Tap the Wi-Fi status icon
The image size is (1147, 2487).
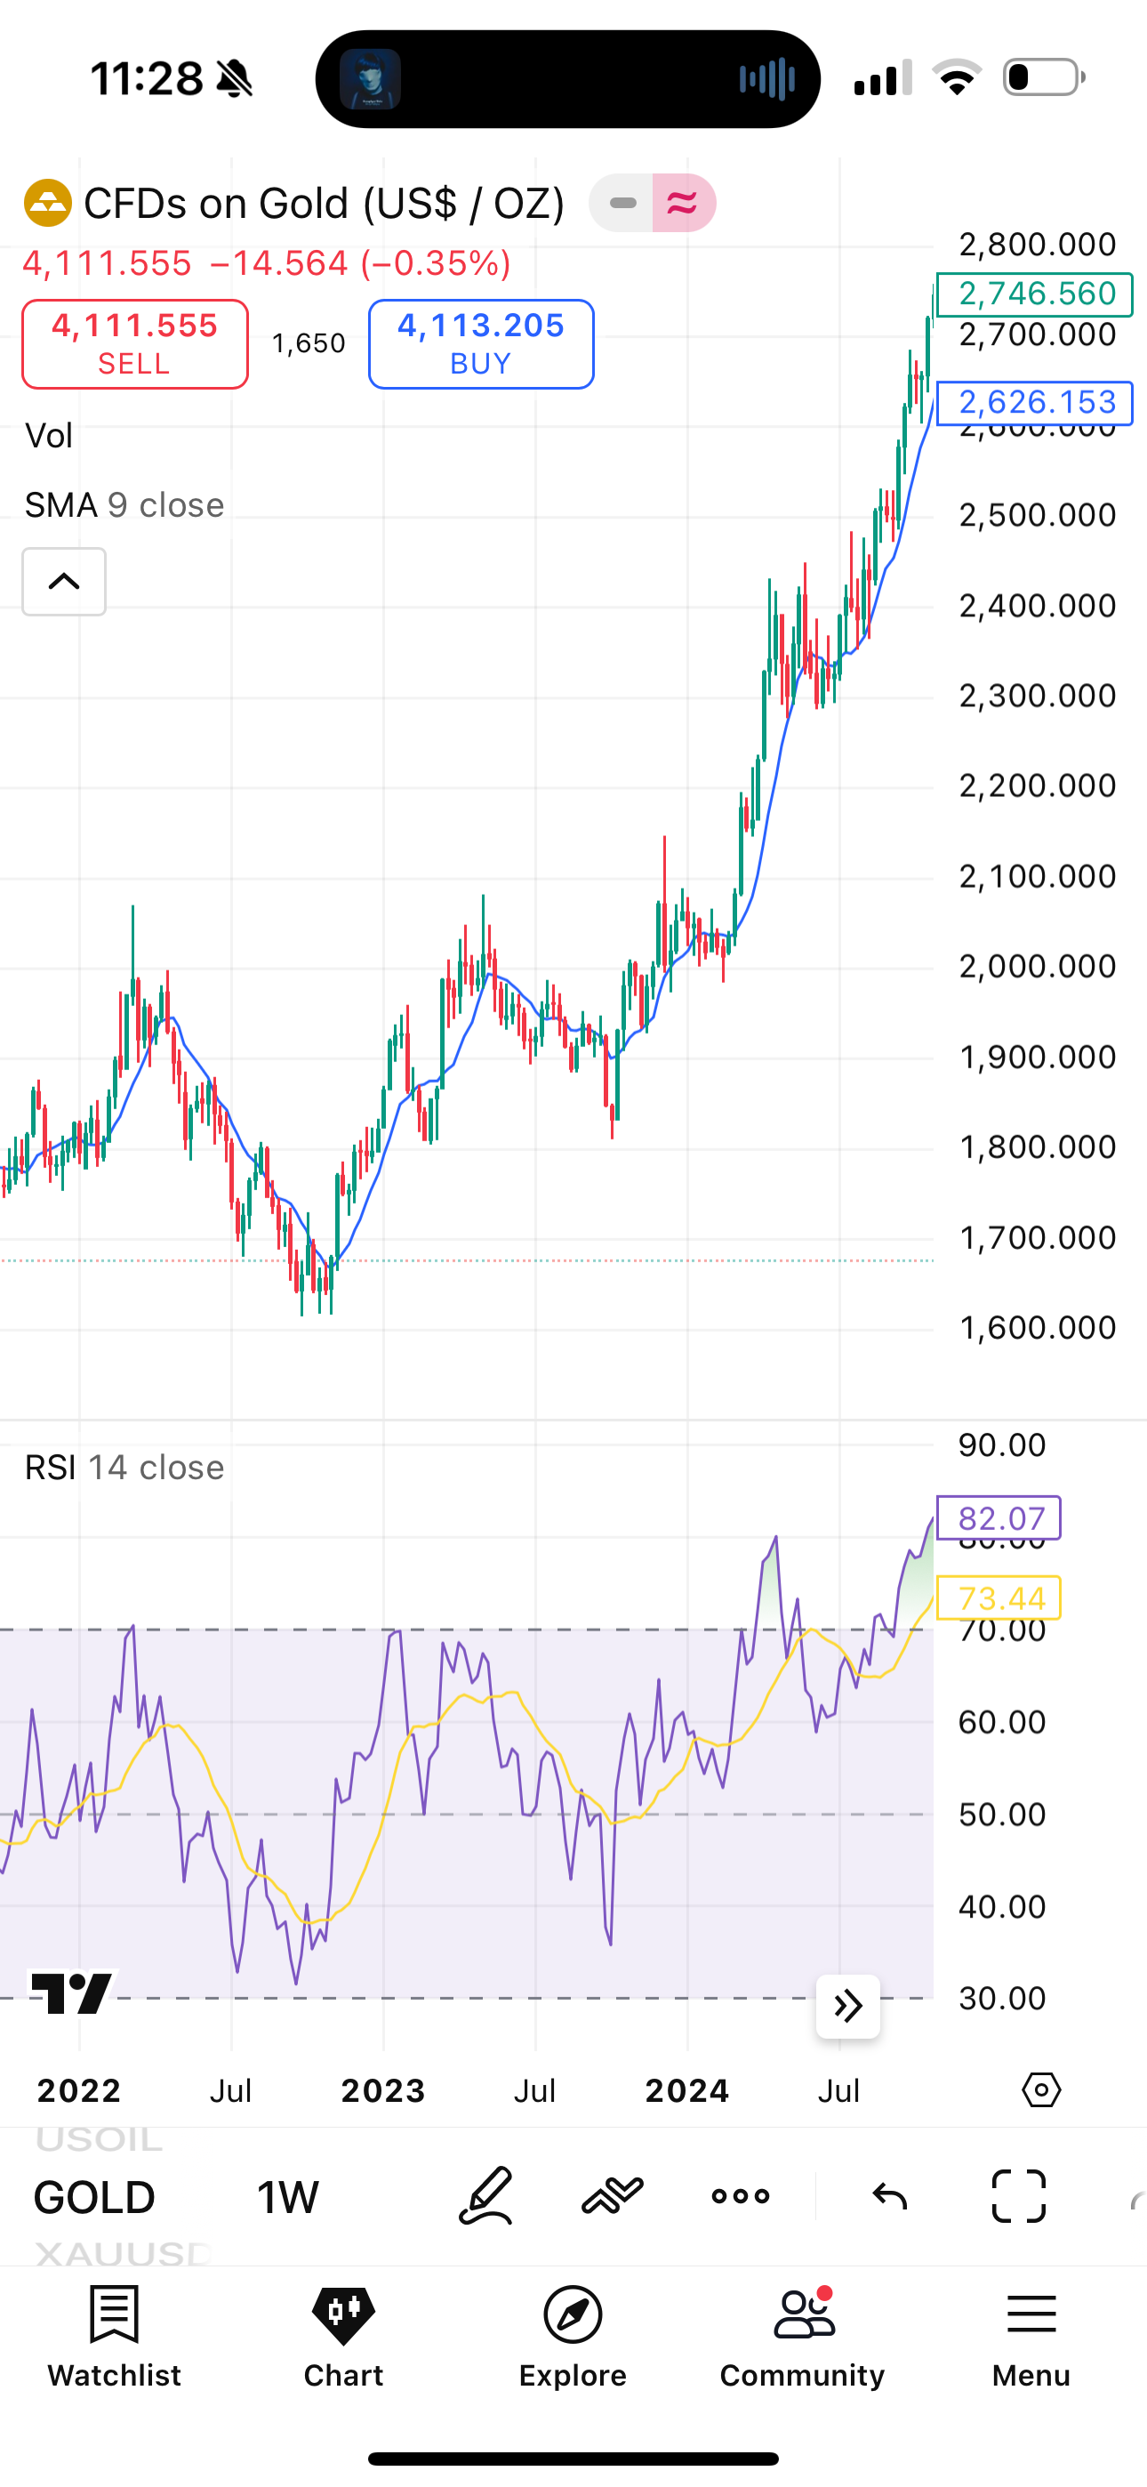956,77
